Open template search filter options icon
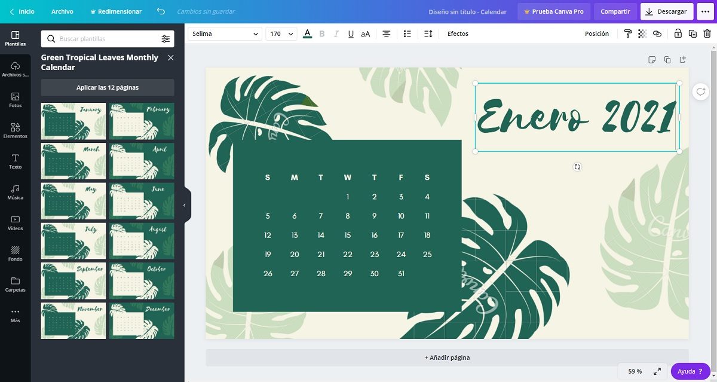The height and width of the screenshot is (382, 717). tap(166, 39)
